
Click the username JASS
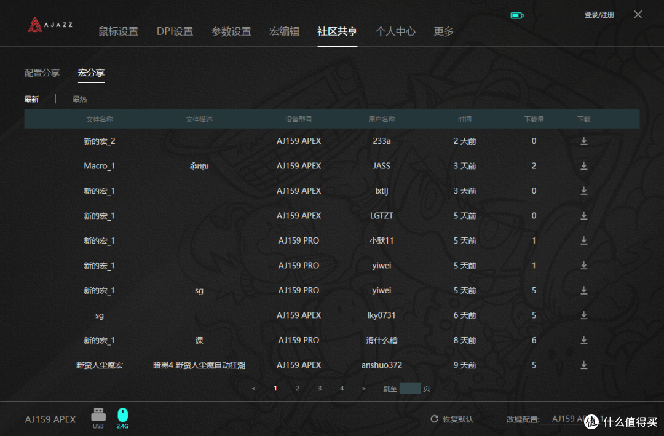point(382,166)
